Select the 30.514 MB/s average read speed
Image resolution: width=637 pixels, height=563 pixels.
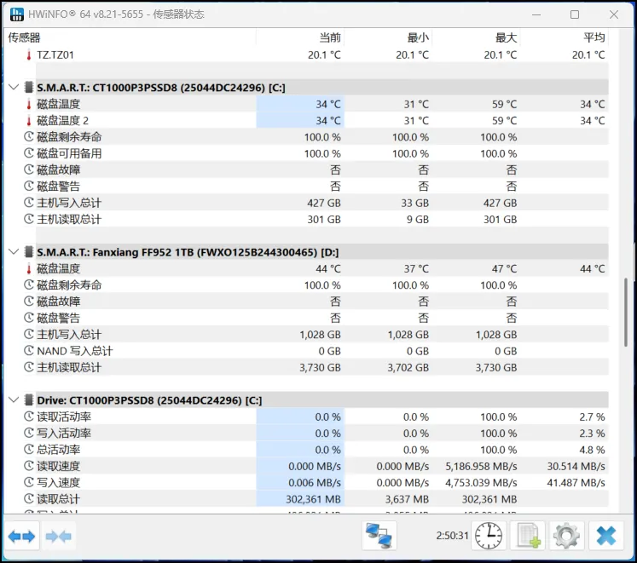[x=576, y=466]
